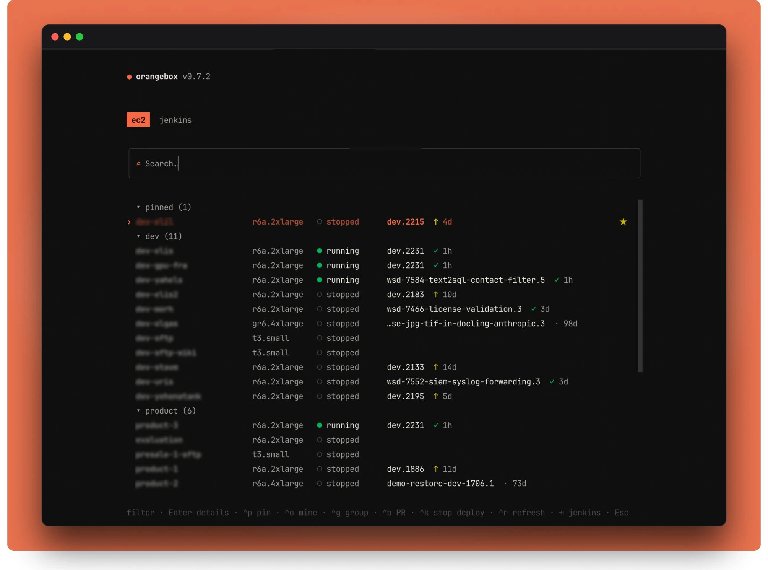
Task: Collapse the pinned (1) group
Action: pyautogui.click(x=164, y=207)
